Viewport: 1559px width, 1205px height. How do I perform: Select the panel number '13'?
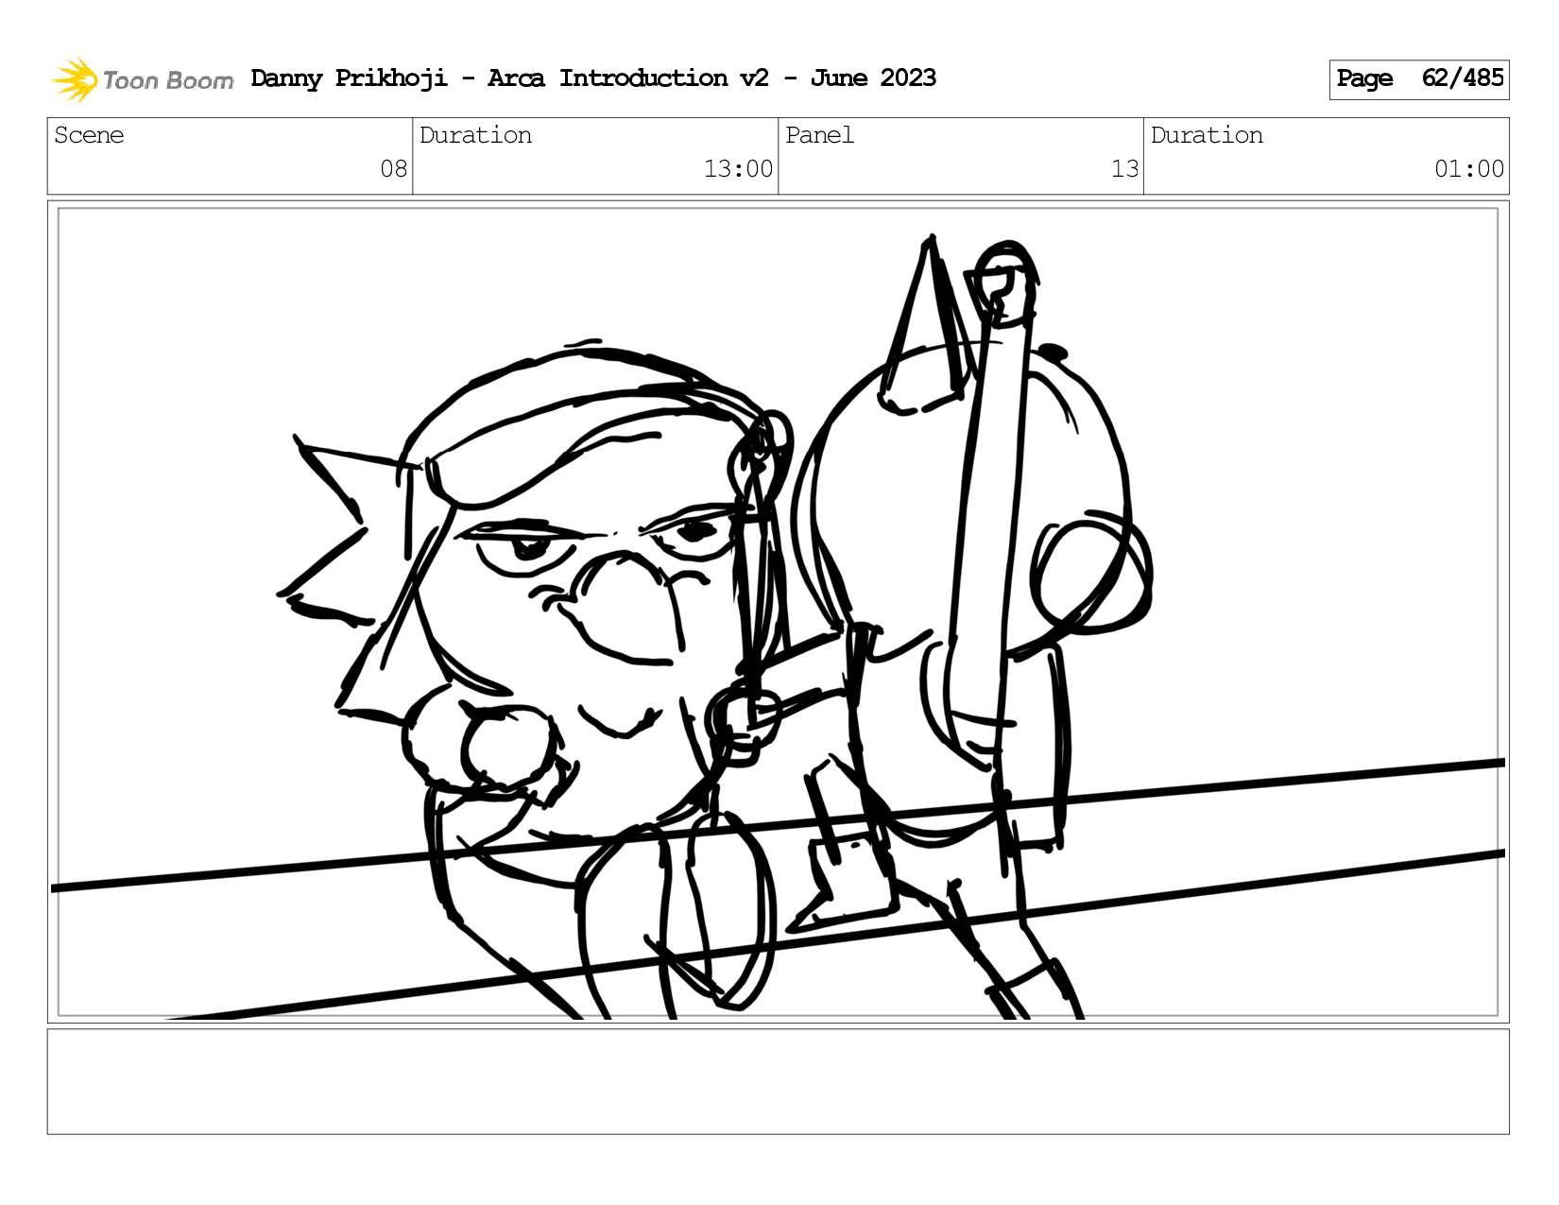pyautogui.click(x=1124, y=169)
